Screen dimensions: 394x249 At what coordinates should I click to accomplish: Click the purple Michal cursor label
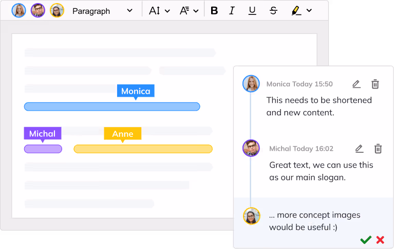click(43, 133)
